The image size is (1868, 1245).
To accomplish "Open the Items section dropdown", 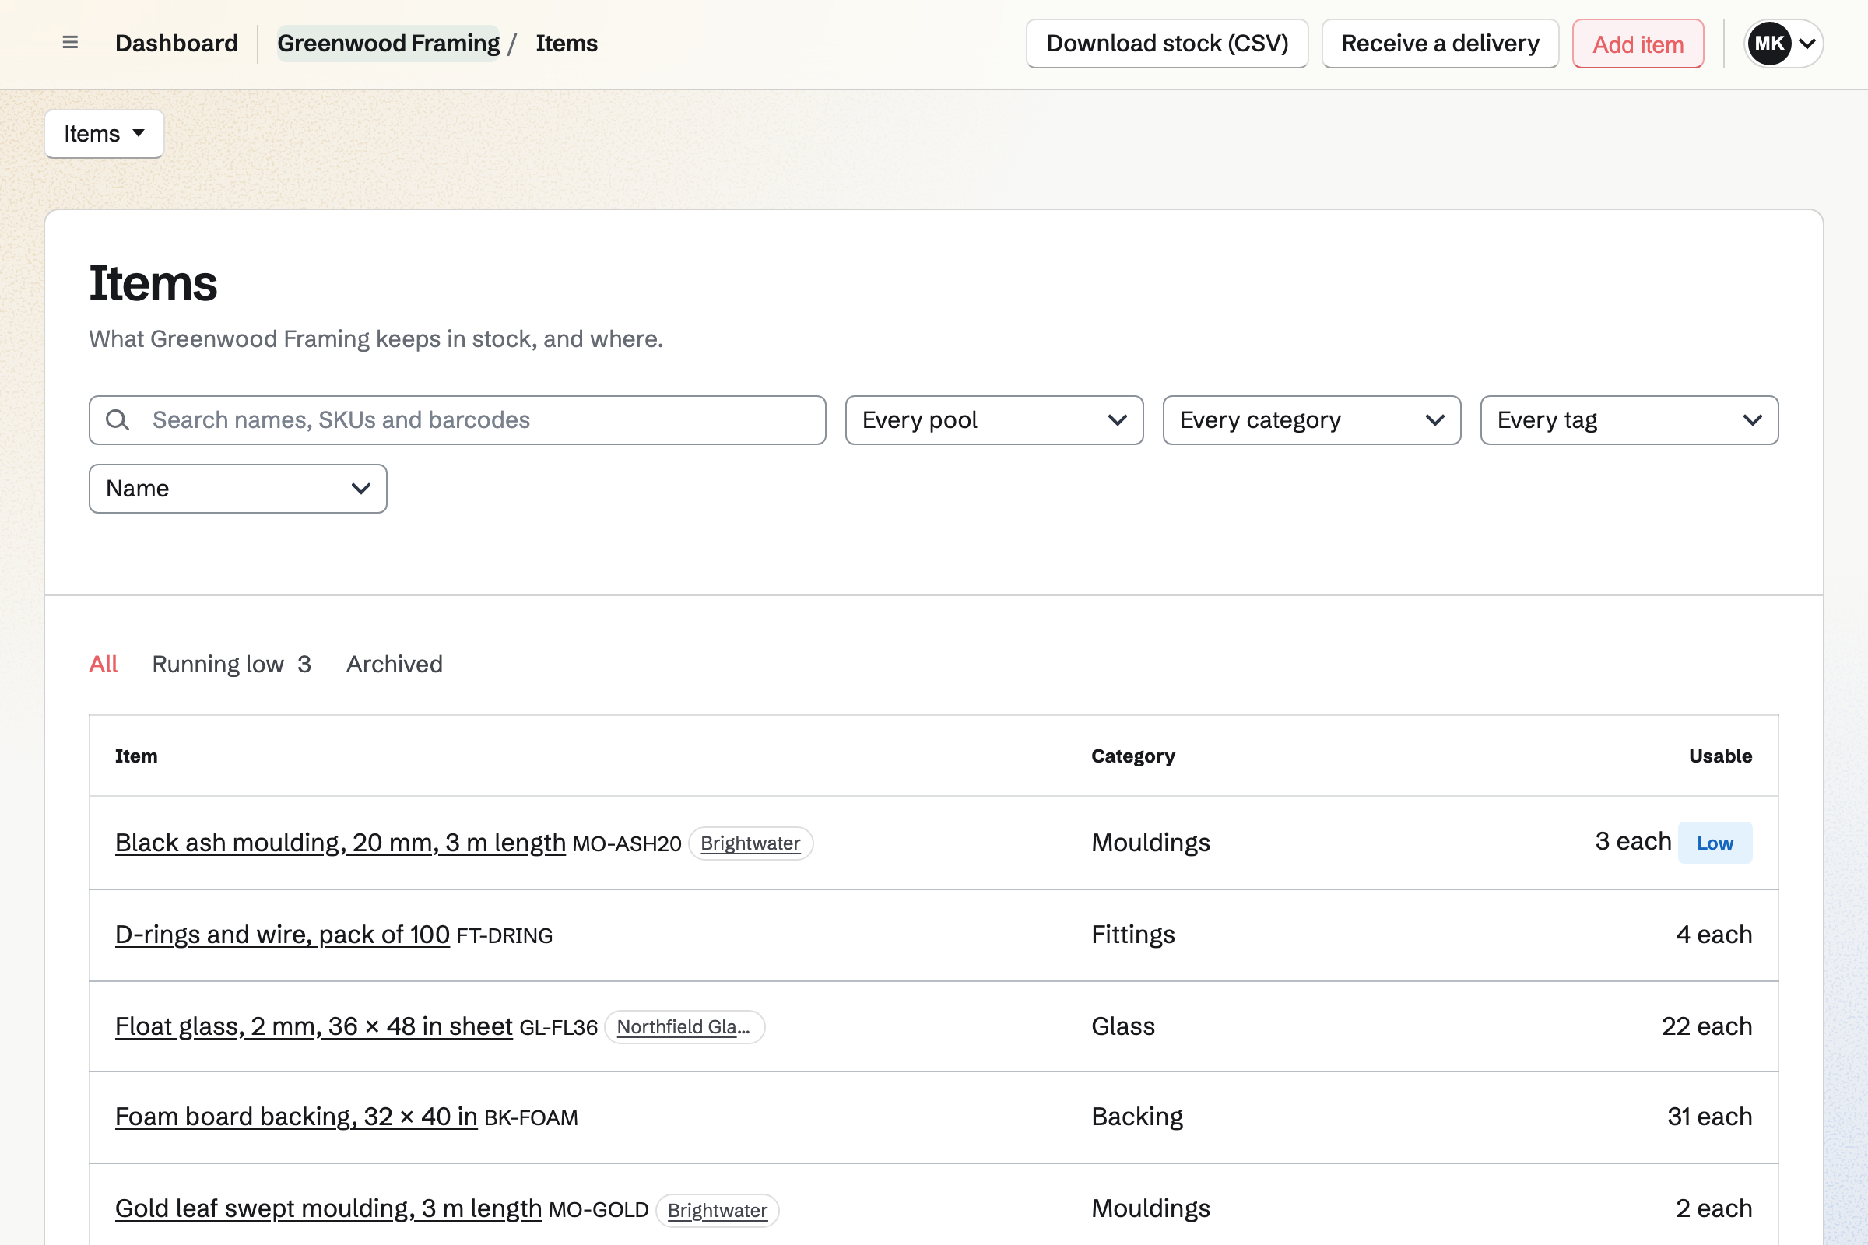I will click(104, 133).
